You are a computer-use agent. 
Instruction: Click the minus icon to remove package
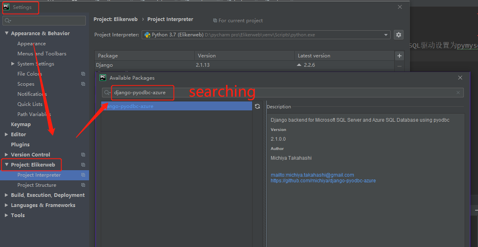pyautogui.click(x=399, y=66)
